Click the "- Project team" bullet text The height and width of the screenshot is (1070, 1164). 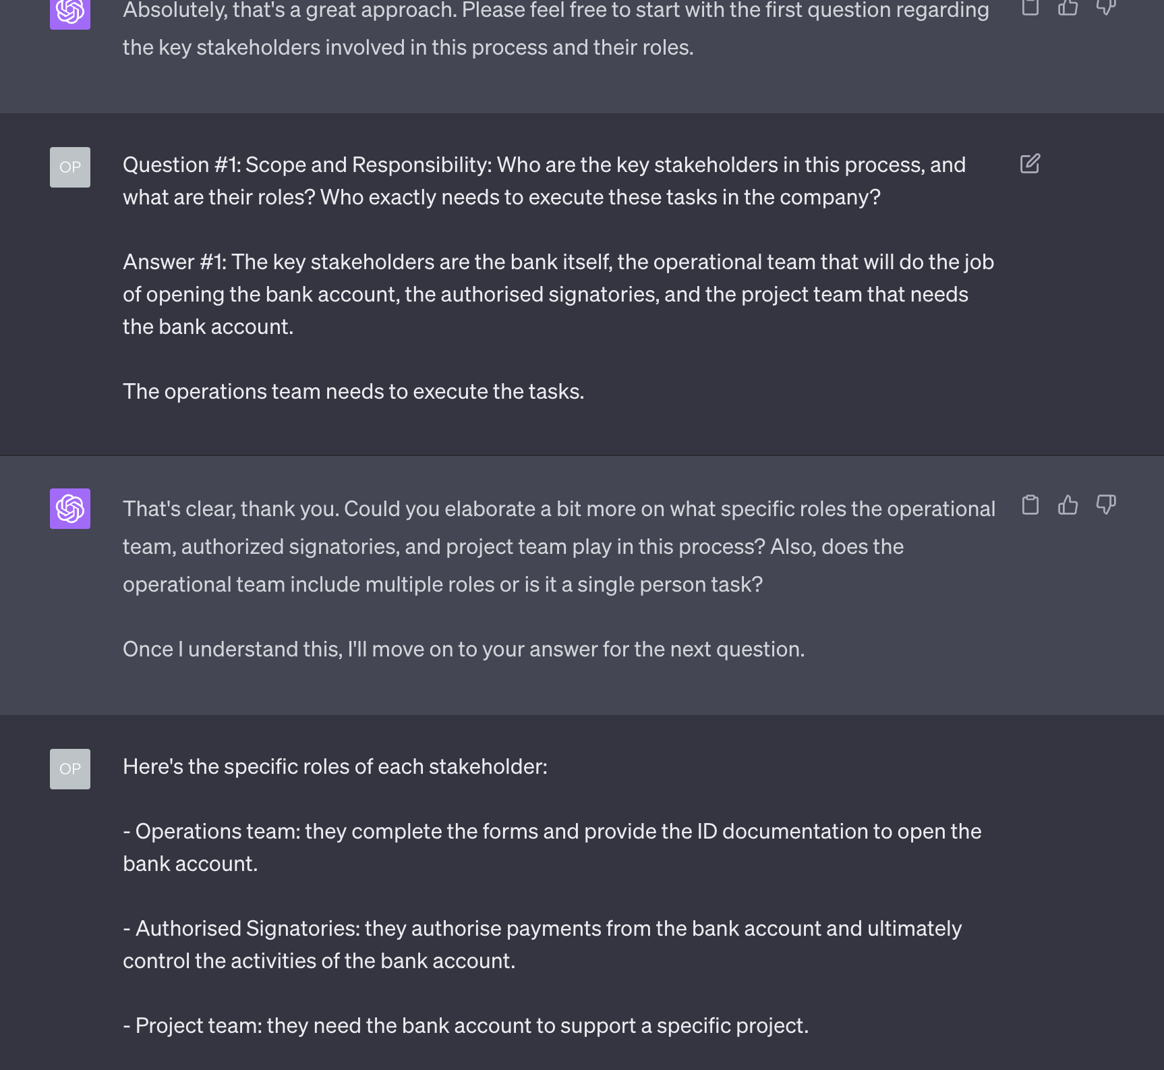(x=466, y=1025)
